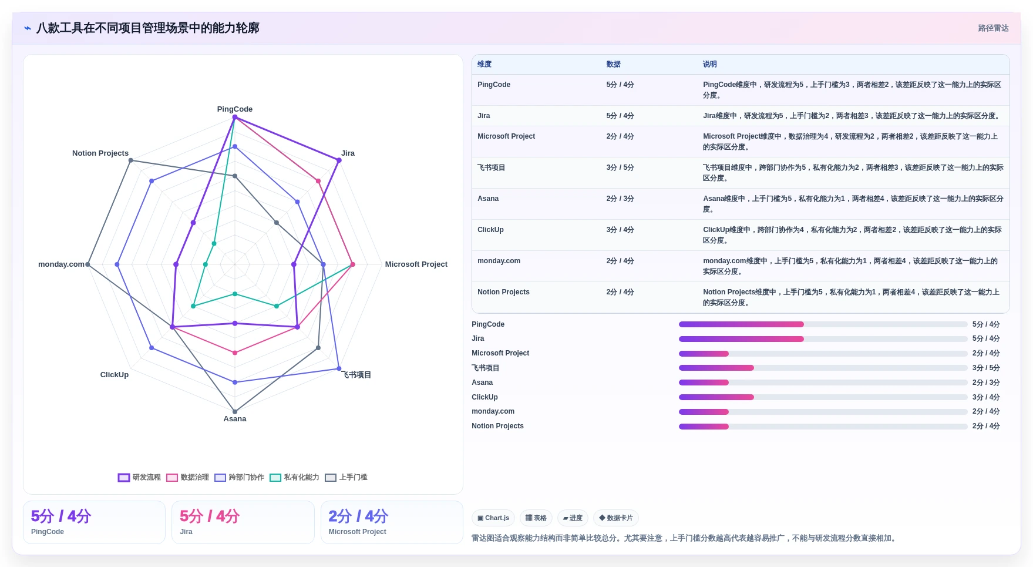Click the Chart.js tag chip
Image resolution: width=1033 pixels, height=567 pixels.
493,518
